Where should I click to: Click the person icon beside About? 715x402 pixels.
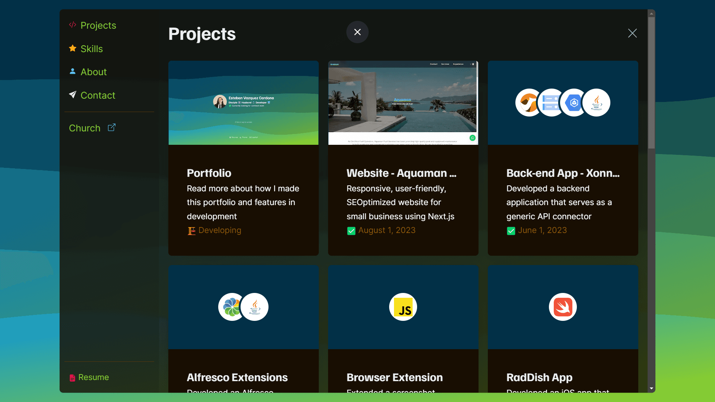click(x=73, y=71)
